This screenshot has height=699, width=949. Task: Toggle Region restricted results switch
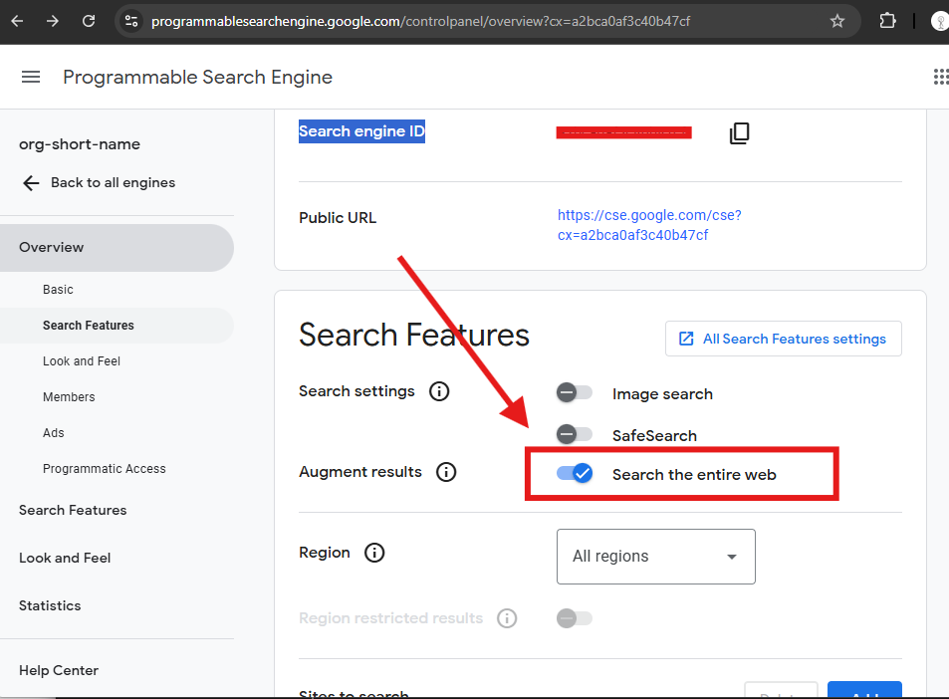(574, 618)
